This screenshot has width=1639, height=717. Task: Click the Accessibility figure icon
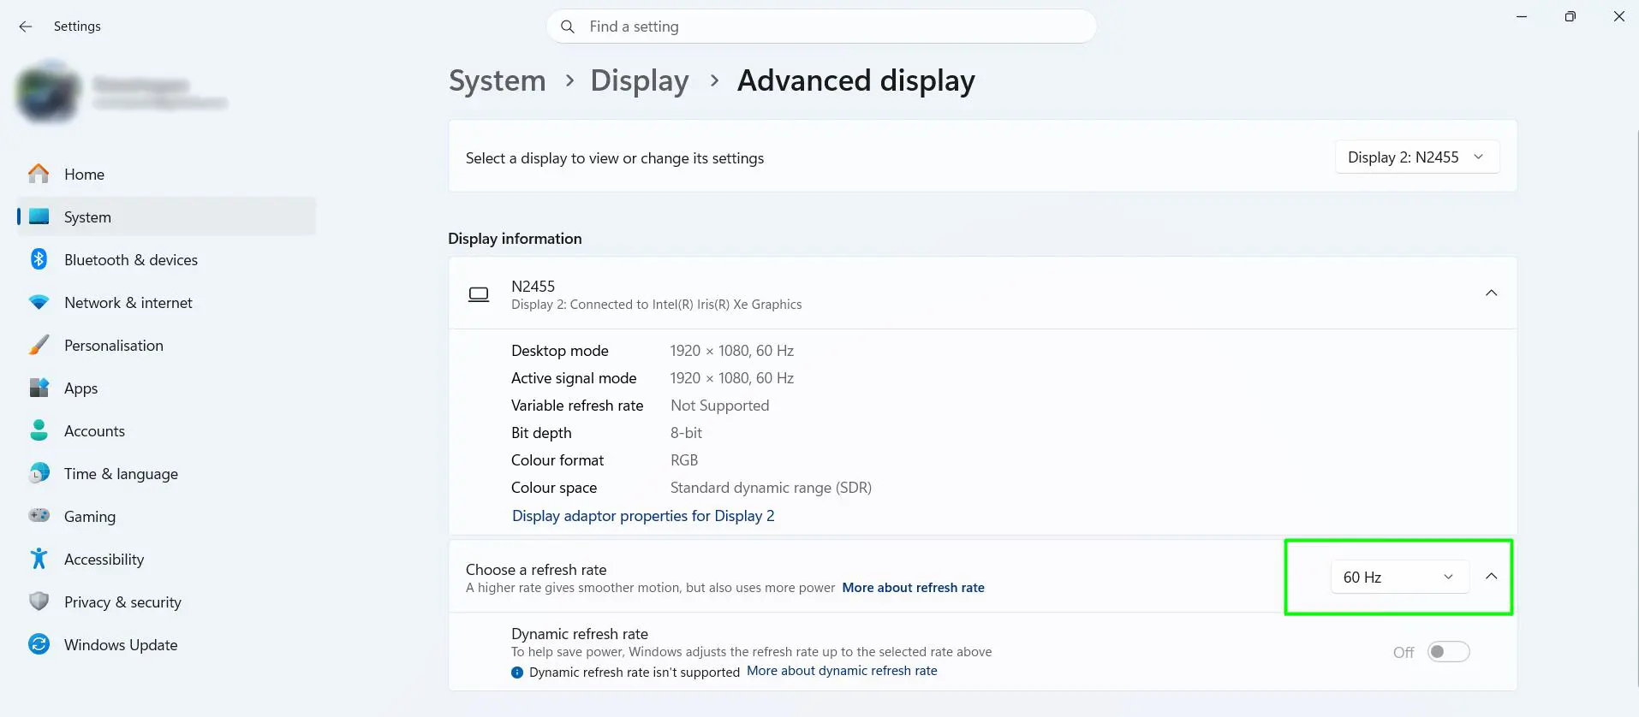coord(39,559)
